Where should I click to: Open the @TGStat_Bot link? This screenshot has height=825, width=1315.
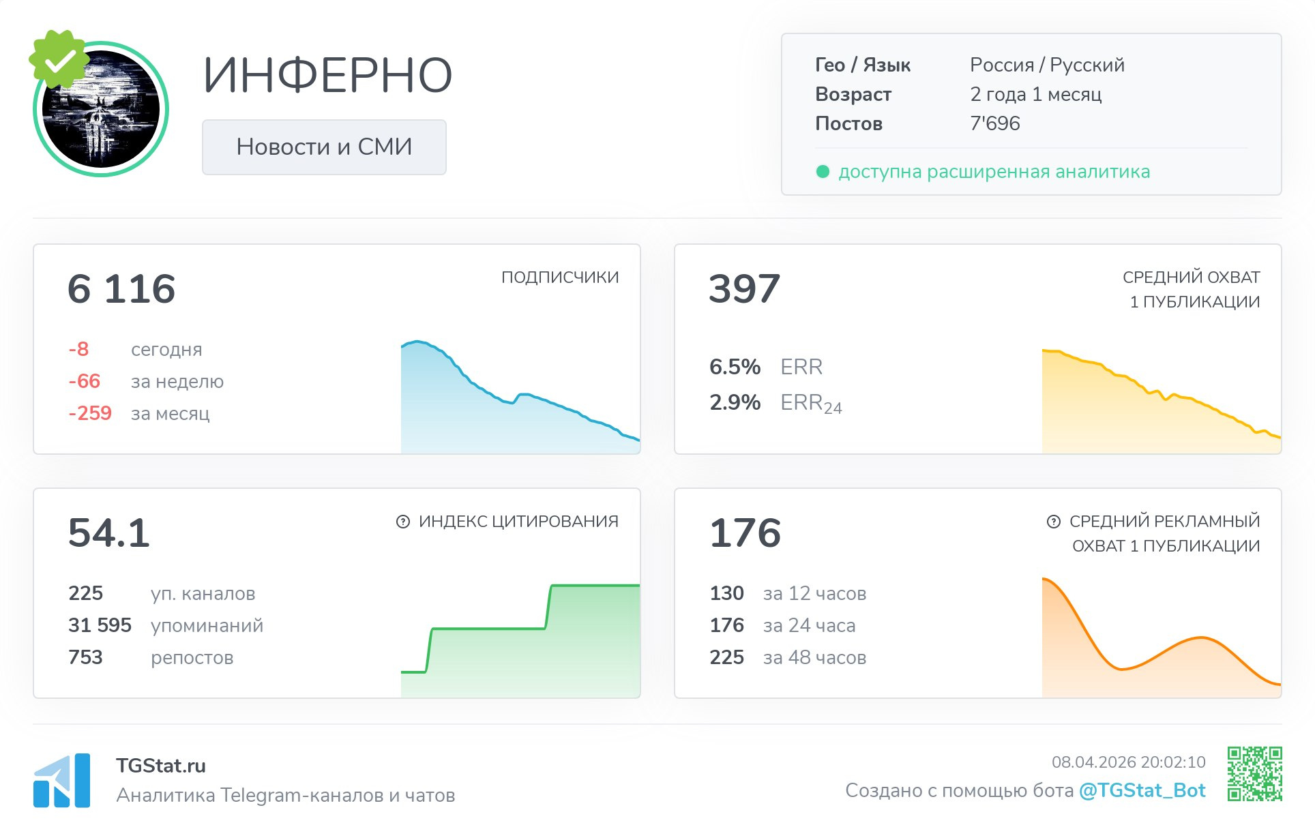pos(1142,790)
